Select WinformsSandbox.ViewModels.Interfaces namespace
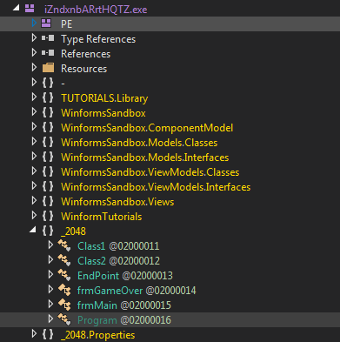Image resolution: width=340 pixels, height=342 pixels. coord(156,187)
